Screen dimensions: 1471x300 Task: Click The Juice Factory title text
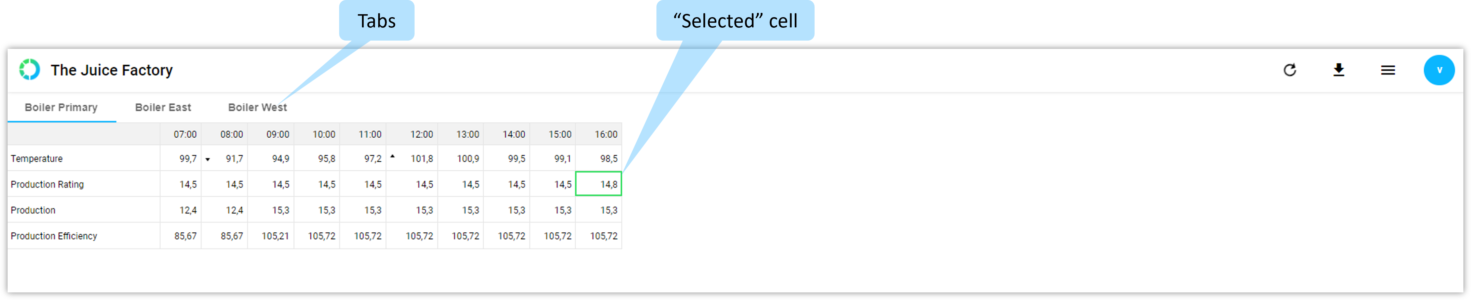point(112,70)
